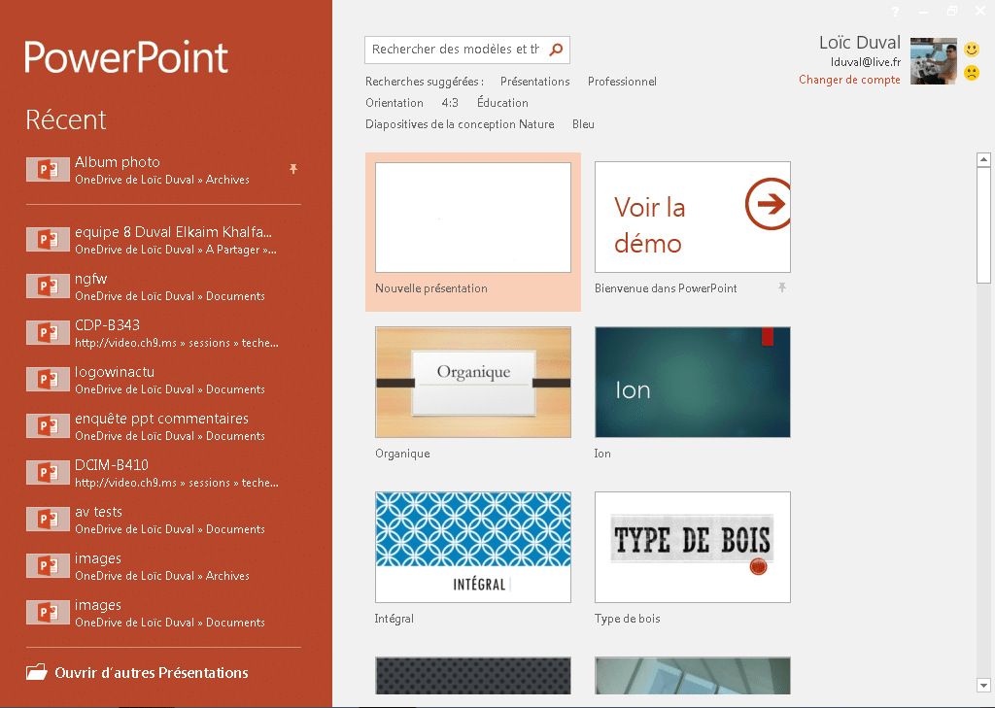The width and height of the screenshot is (995, 708).
Task: Open the ngfw presentation
Action: tap(163, 287)
